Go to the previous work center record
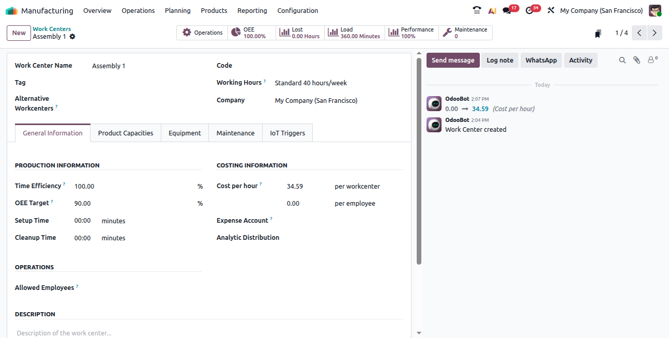This screenshot has height=338, width=669. (x=640, y=33)
